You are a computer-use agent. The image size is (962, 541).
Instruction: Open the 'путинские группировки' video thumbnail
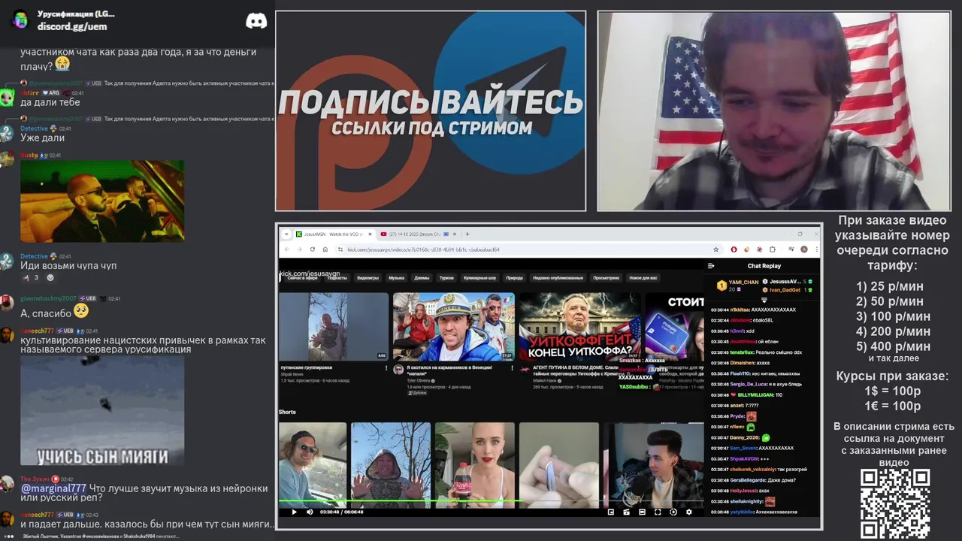(334, 327)
